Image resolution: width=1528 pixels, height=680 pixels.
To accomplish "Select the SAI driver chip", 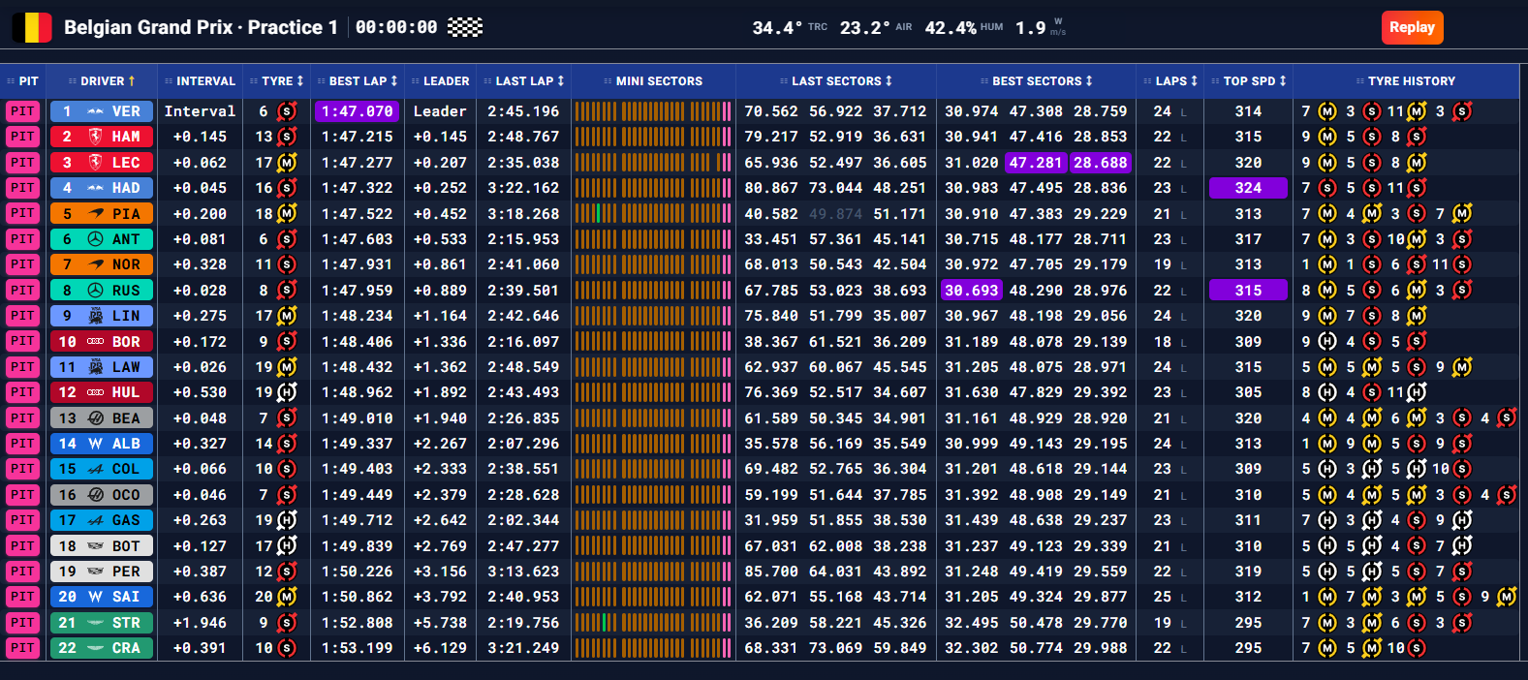I will [102, 597].
